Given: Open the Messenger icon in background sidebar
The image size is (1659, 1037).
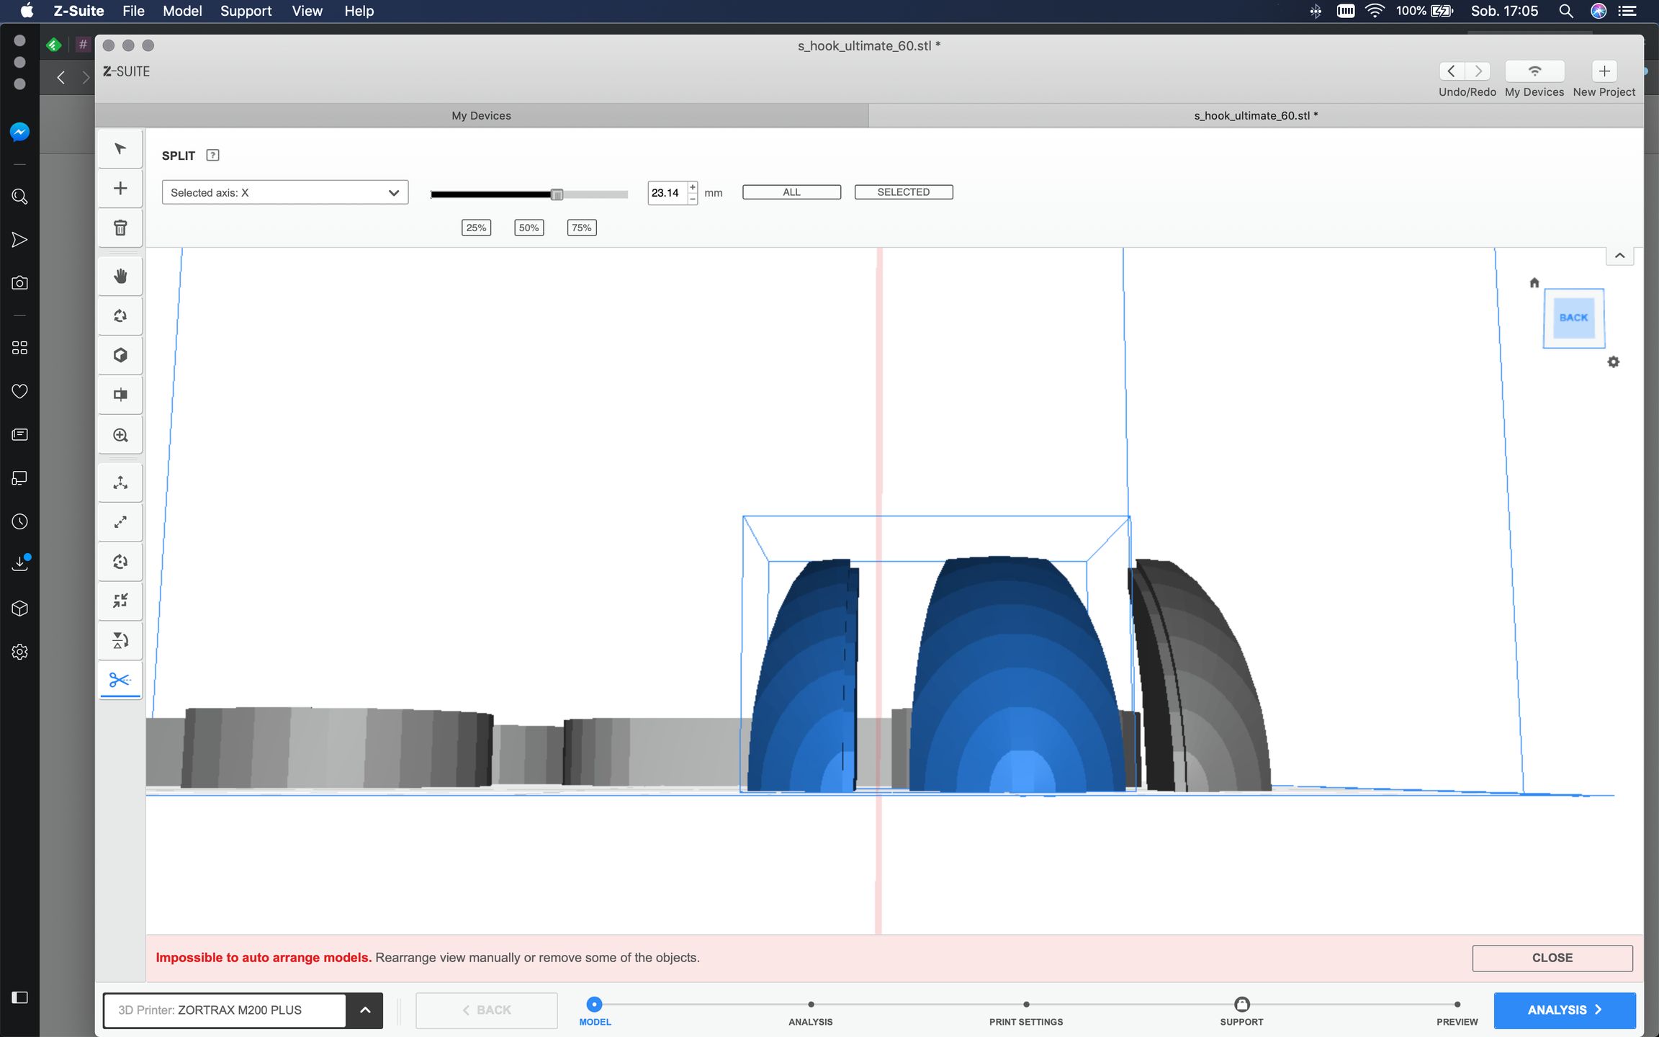Looking at the screenshot, I should pyautogui.click(x=19, y=132).
